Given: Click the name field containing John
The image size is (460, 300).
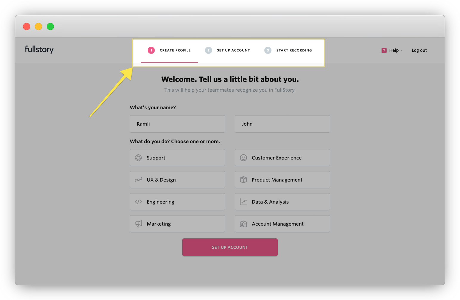Looking at the screenshot, I should pos(282,124).
